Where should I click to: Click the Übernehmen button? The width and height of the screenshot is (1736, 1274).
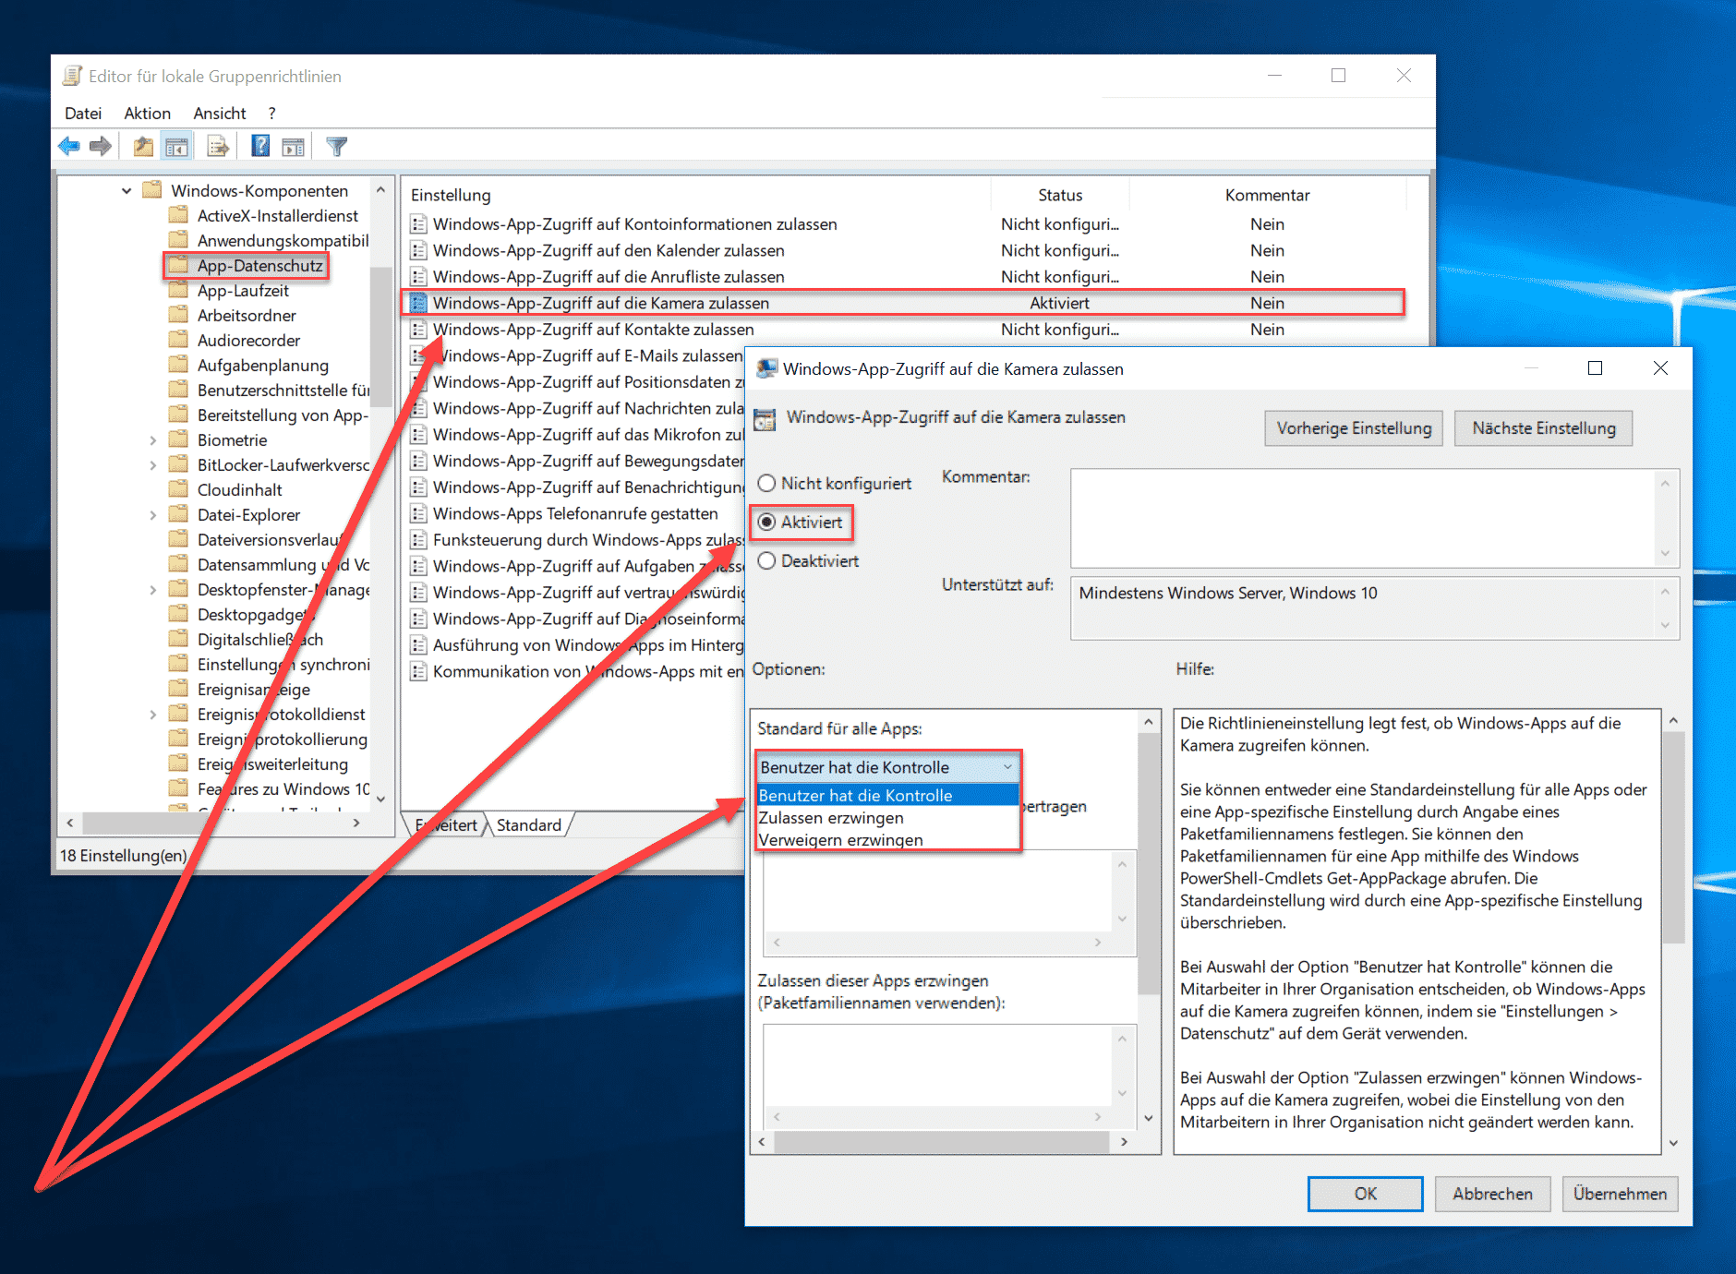(1620, 1194)
